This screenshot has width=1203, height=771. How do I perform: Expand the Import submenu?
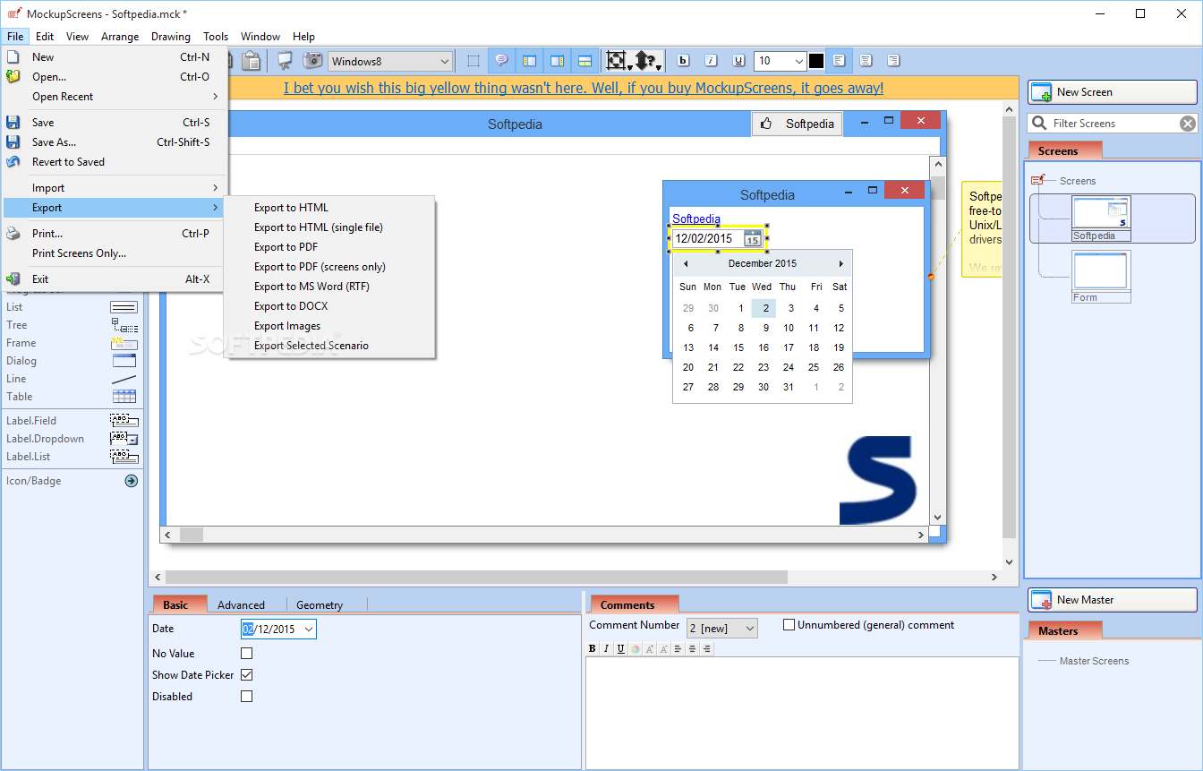point(115,188)
